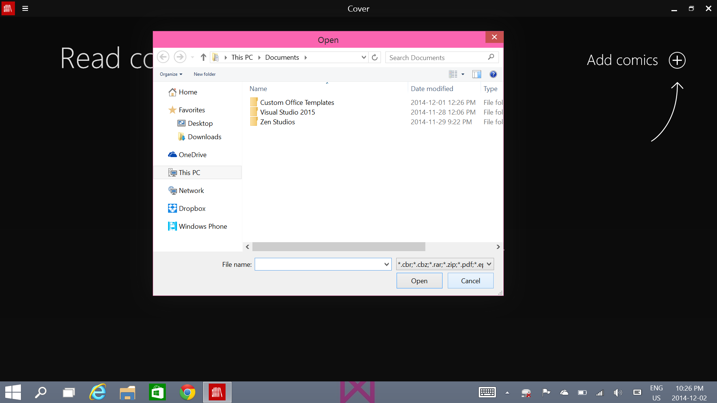The height and width of the screenshot is (403, 717).
Task: Toggle the preview pane icon
Action: coord(477,74)
